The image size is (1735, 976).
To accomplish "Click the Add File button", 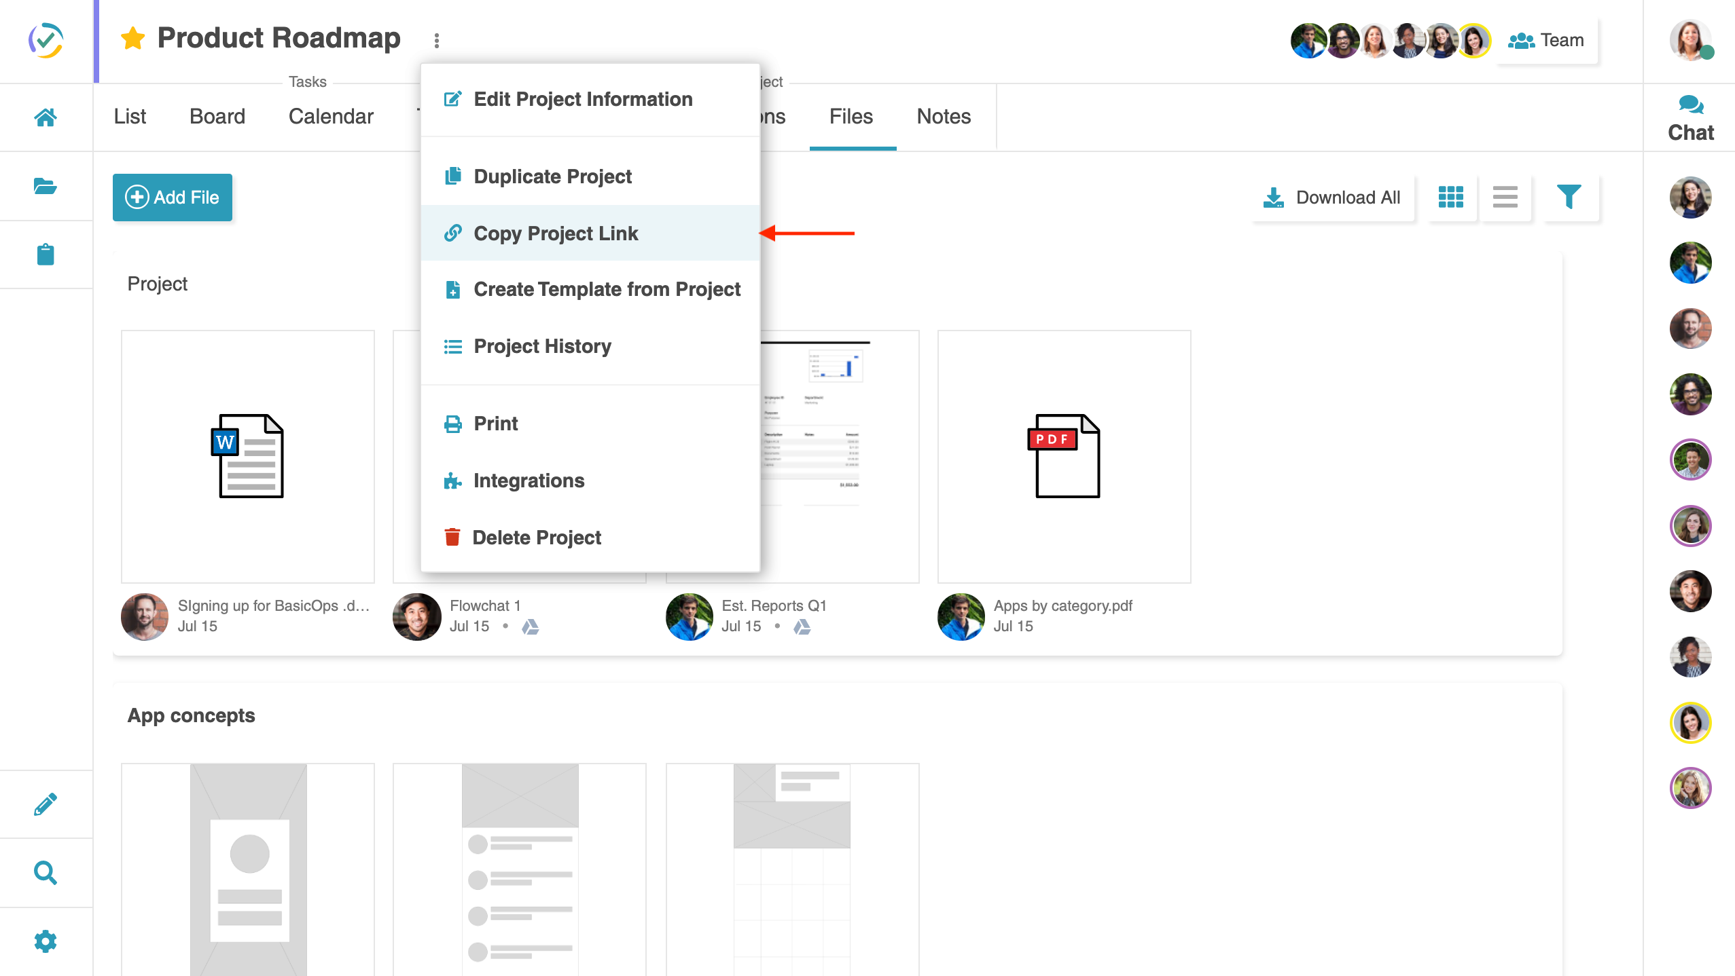I will 173,198.
